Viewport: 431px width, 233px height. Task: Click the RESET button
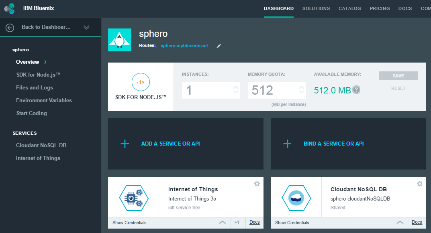[398, 88]
